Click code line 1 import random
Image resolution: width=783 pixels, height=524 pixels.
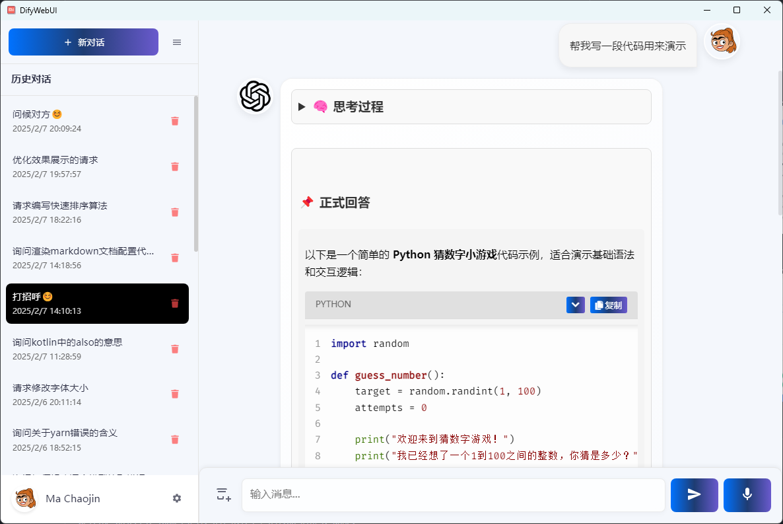tap(370, 344)
